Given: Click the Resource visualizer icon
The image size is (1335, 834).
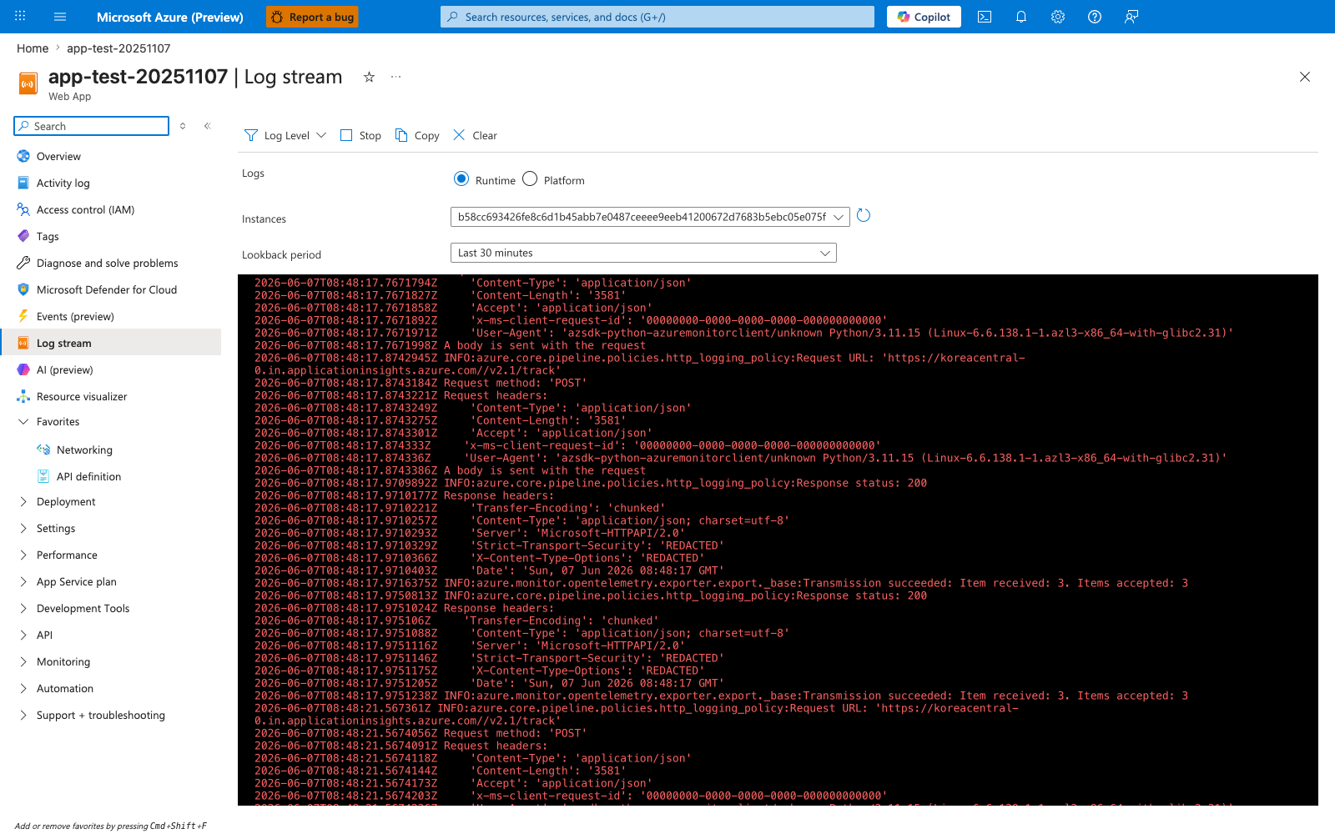Looking at the screenshot, I should tap(23, 396).
